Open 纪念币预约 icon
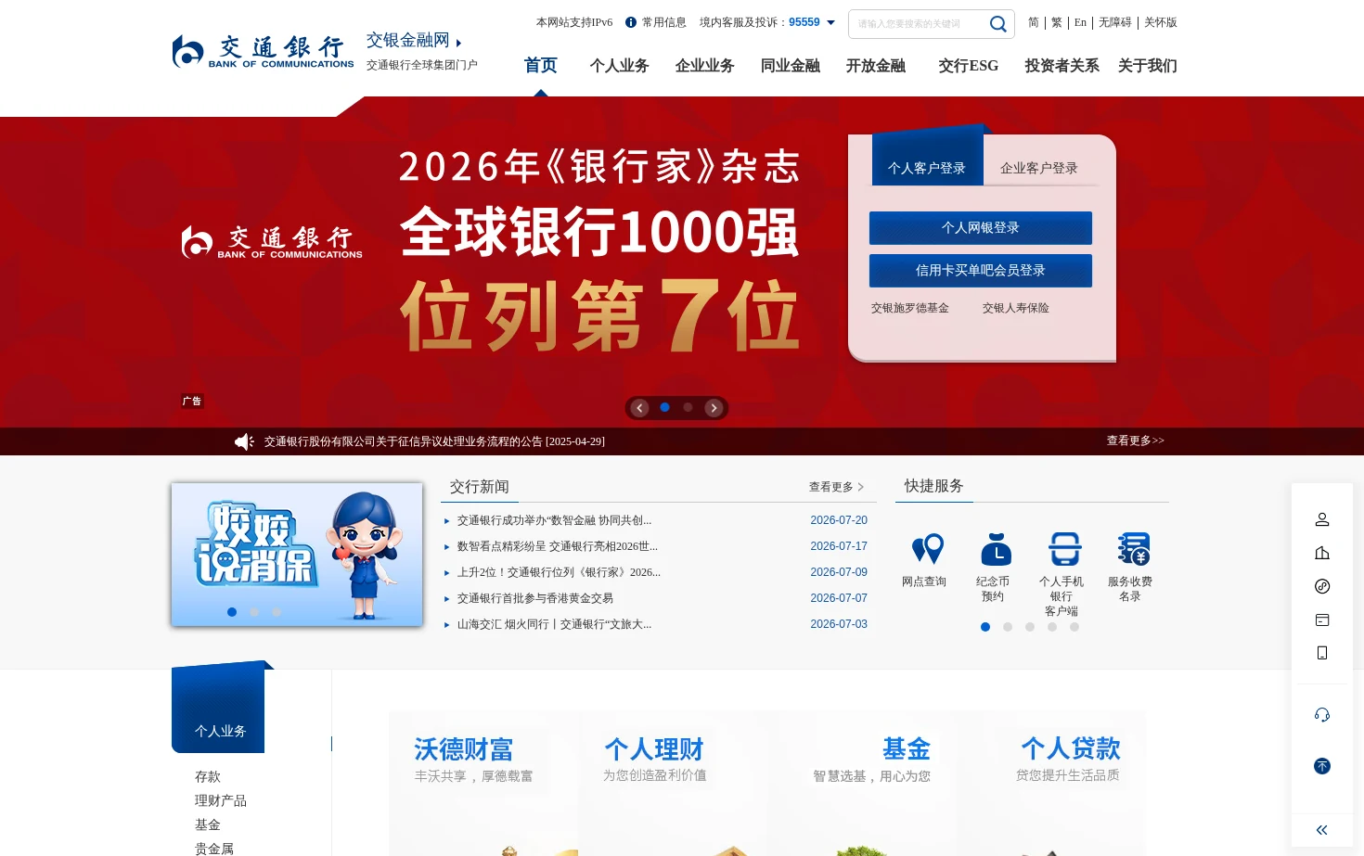 pyautogui.click(x=996, y=549)
